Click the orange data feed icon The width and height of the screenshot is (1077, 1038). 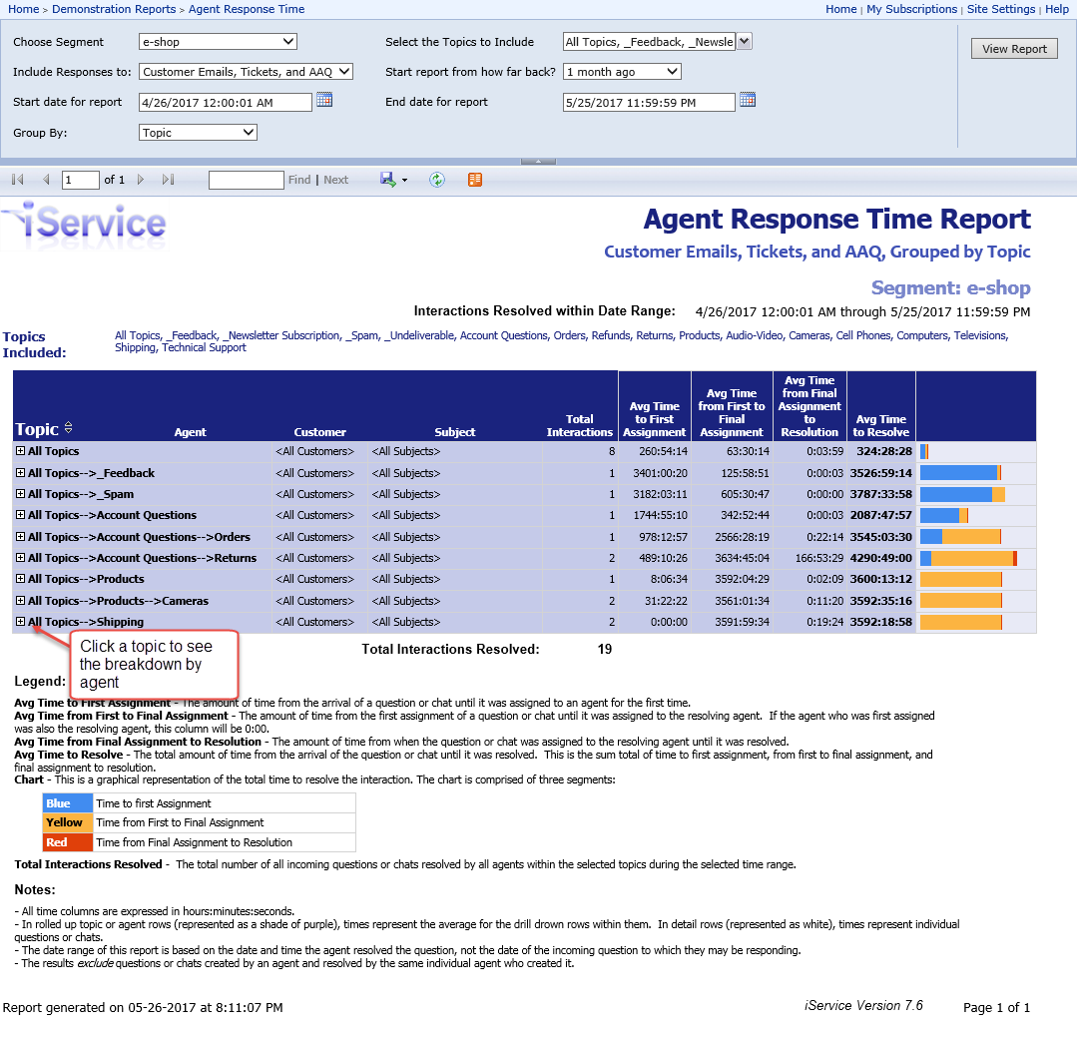(x=475, y=180)
